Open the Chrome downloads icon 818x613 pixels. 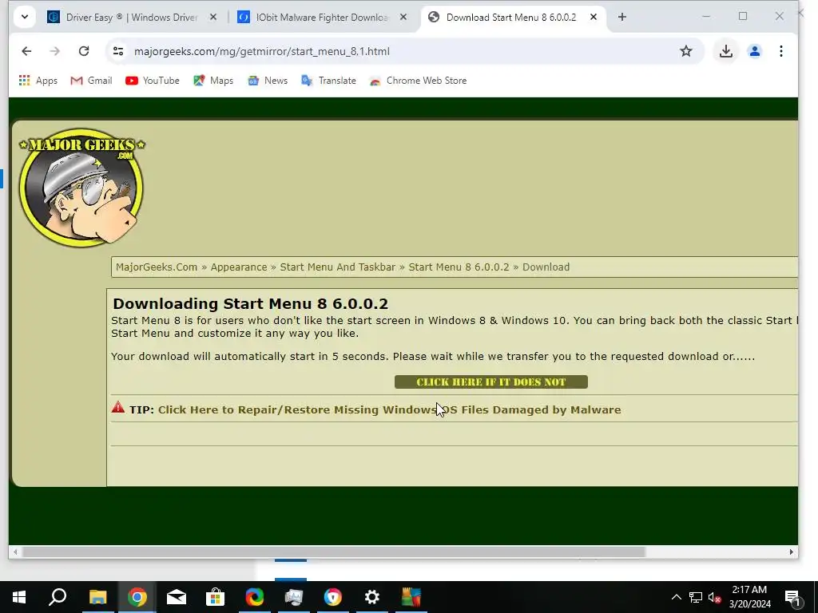[x=725, y=51]
